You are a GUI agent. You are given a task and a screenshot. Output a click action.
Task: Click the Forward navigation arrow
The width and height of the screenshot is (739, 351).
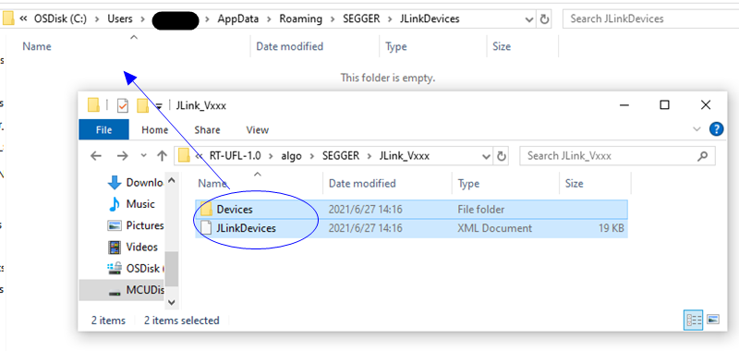click(122, 156)
